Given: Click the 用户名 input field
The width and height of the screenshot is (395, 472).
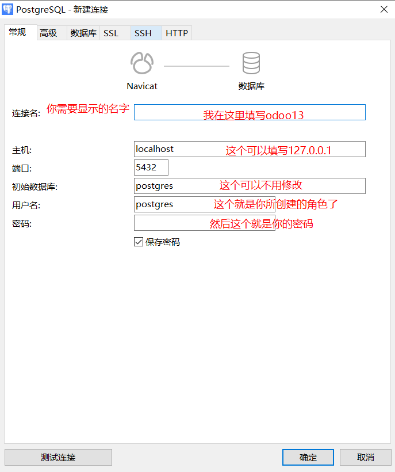Looking at the screenshot, I should tap(205, 204).
